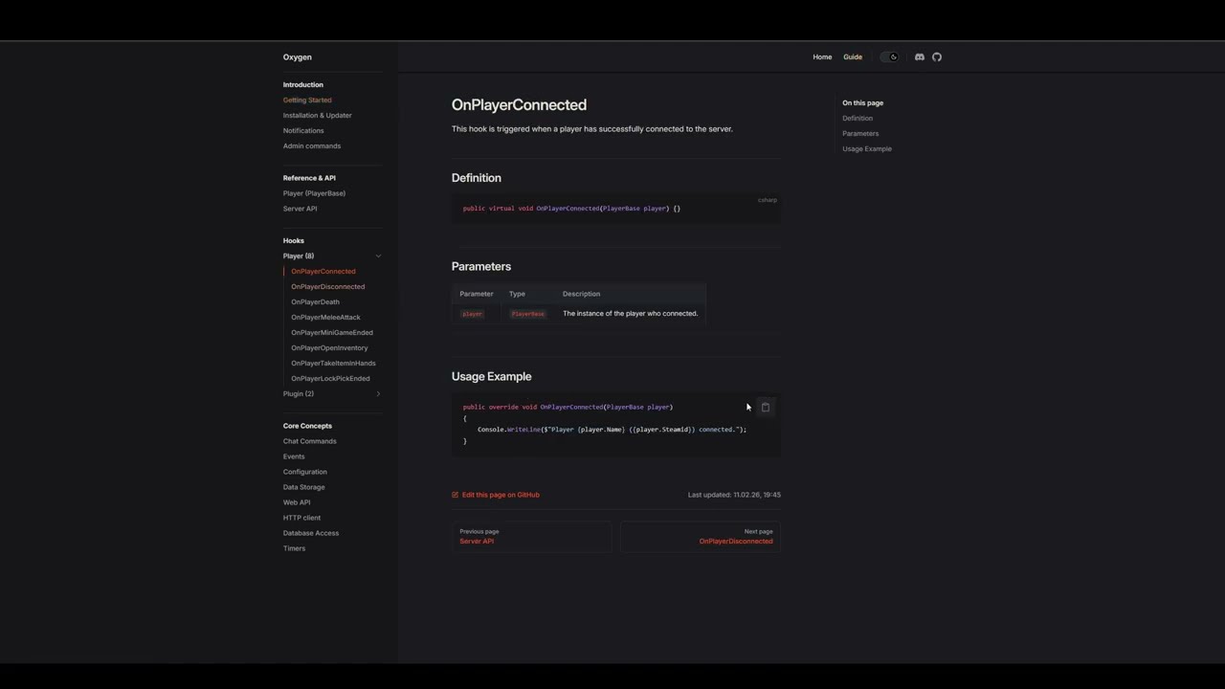1225x689 pixels.
Task: Copy the usage example code
Action: point(766,408)
